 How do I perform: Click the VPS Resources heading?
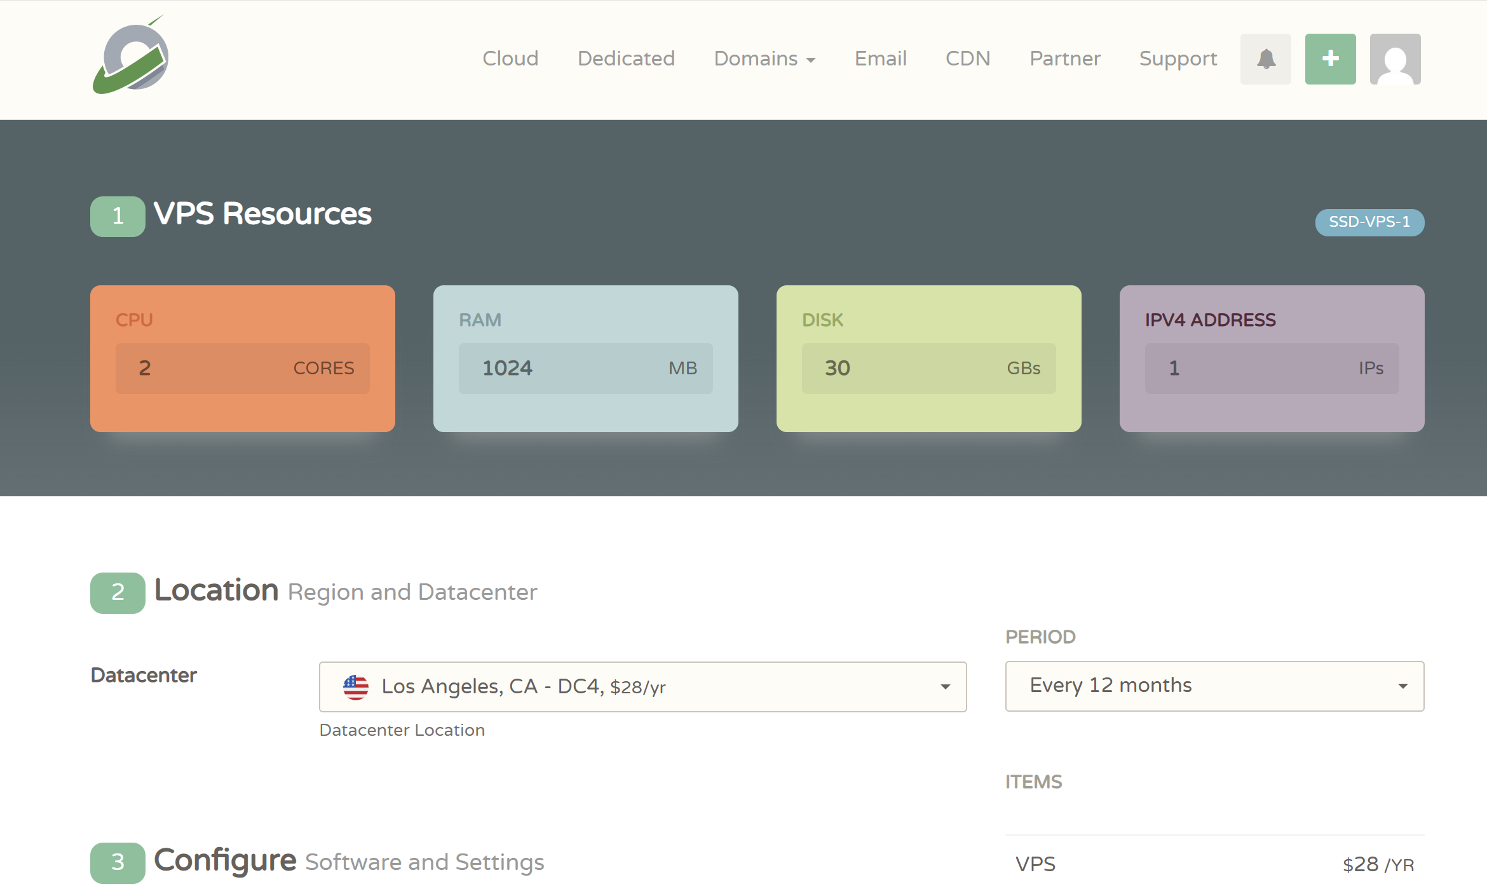click(262, 214)
